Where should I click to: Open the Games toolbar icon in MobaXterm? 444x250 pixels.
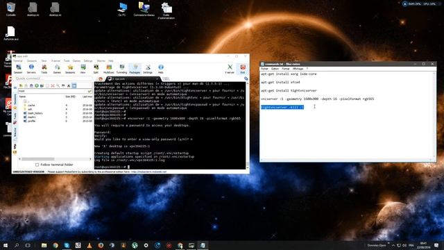coord(57,69)
